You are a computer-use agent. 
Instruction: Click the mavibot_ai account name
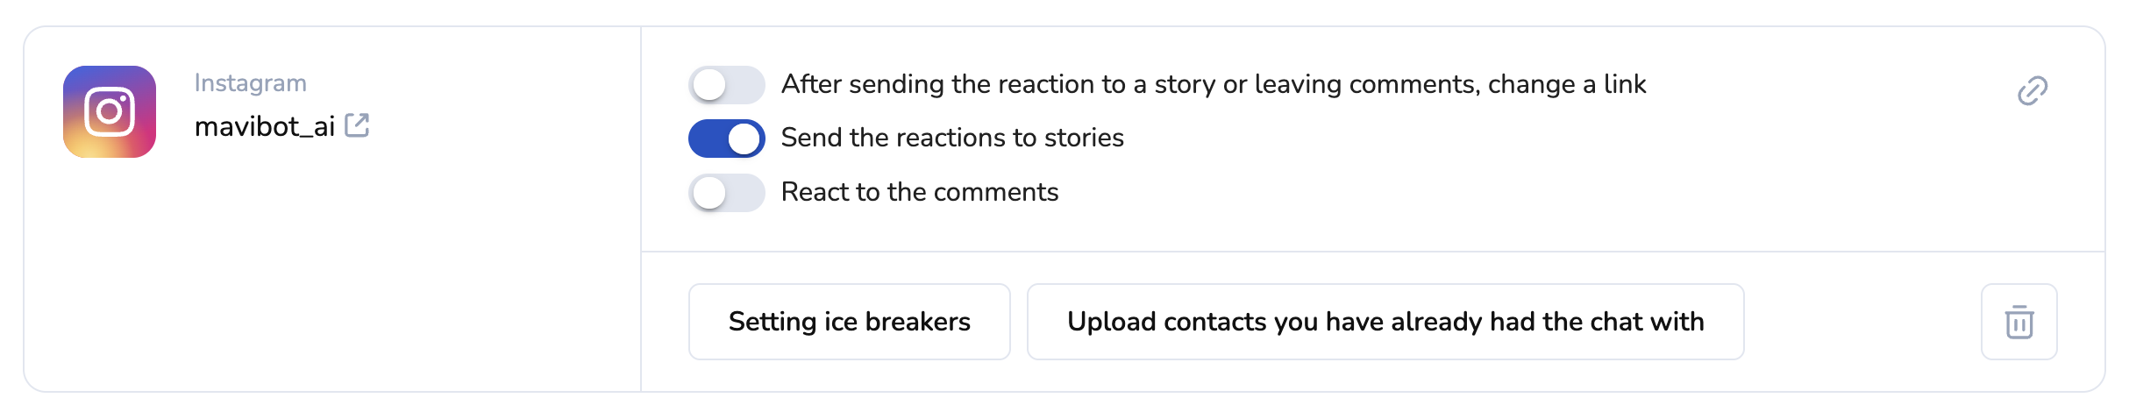265,127
